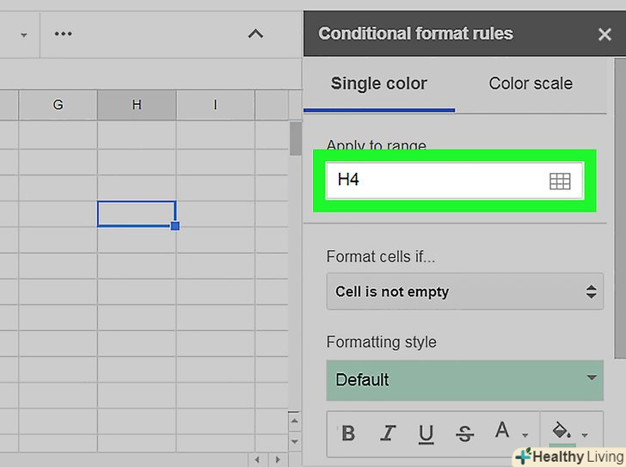Open the toolbar dropdown arrow beside more options
The image size is (626, 467).
coord(23,35)
